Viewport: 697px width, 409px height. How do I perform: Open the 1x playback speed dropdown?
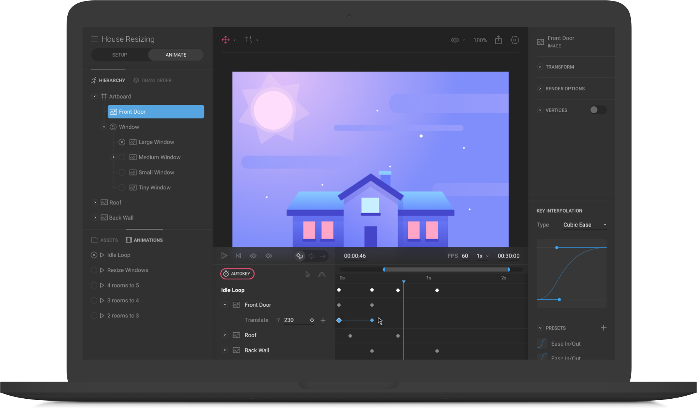[482, 256]
